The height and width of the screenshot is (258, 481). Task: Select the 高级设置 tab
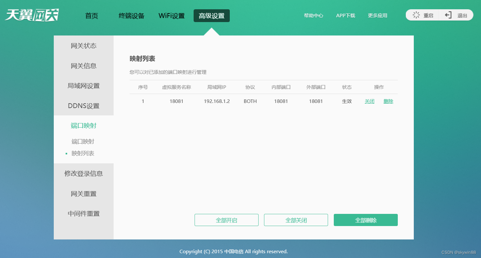pos(212,16)
